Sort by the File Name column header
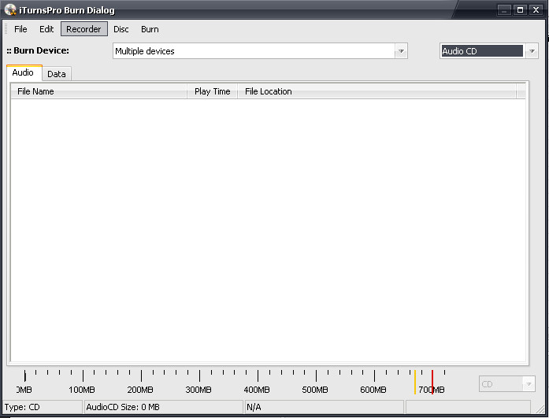 coord(98,91)
